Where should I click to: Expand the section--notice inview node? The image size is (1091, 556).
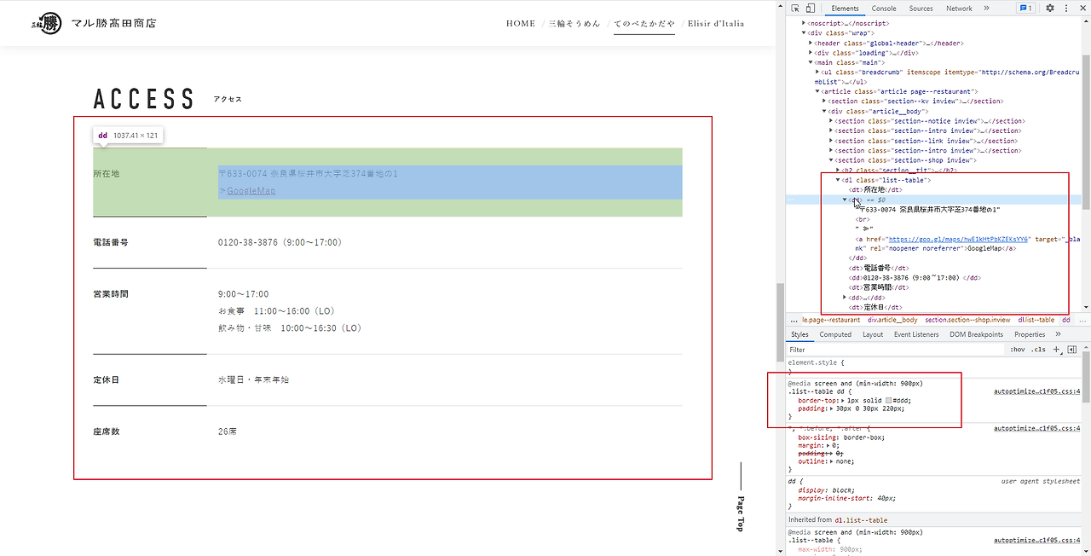pyautogui.click(x=832, y=121)
